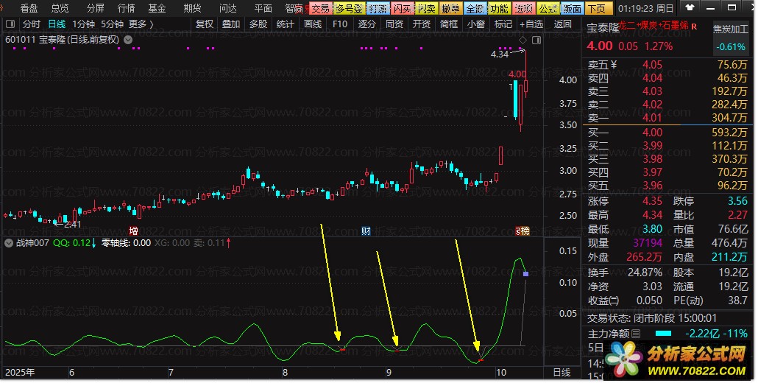Click the 换手 value 24.87%
The width and height of the screenshot is (758, 383).
click(x=645, y=273)
